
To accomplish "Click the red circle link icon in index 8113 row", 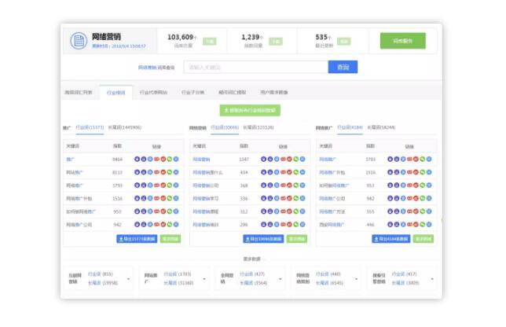I will tap(163, 172).
